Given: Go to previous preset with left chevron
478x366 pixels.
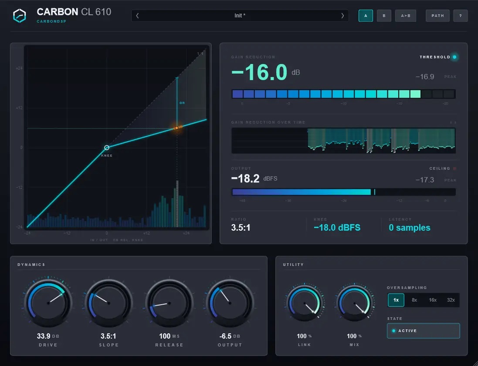Looking at the screenshot, I should [138, 16].
